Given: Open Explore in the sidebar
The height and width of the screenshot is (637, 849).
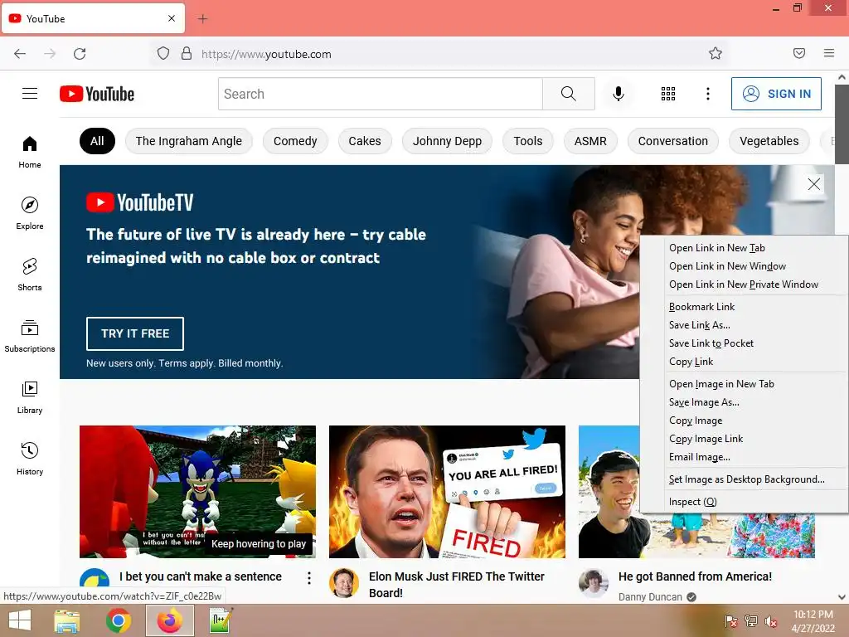Looking at the screenshot, I should coord(30,213).
